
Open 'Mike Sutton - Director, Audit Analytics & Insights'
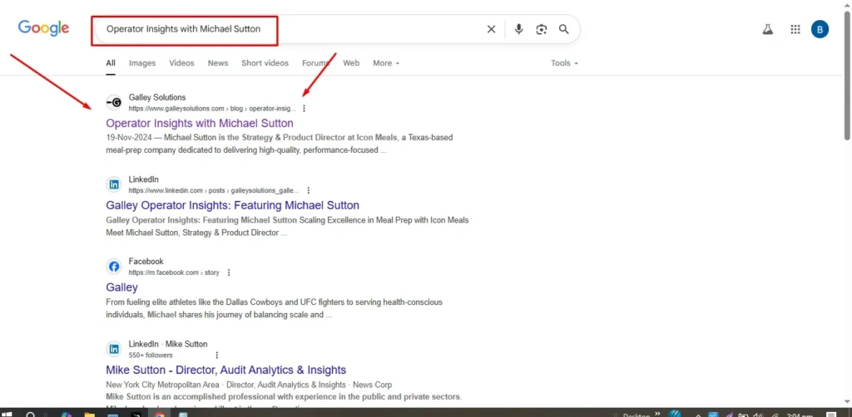[226, 370]
